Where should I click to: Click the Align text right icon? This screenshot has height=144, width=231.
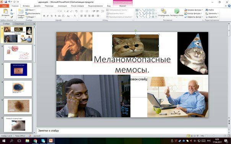coord(89,16)
